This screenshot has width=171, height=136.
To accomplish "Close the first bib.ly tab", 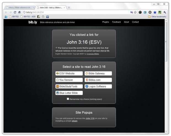I will click(x=34, y=8).
